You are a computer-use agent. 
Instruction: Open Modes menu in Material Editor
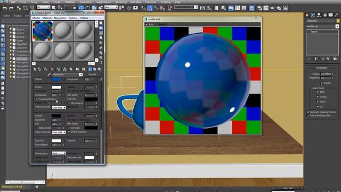coord(36,18)
